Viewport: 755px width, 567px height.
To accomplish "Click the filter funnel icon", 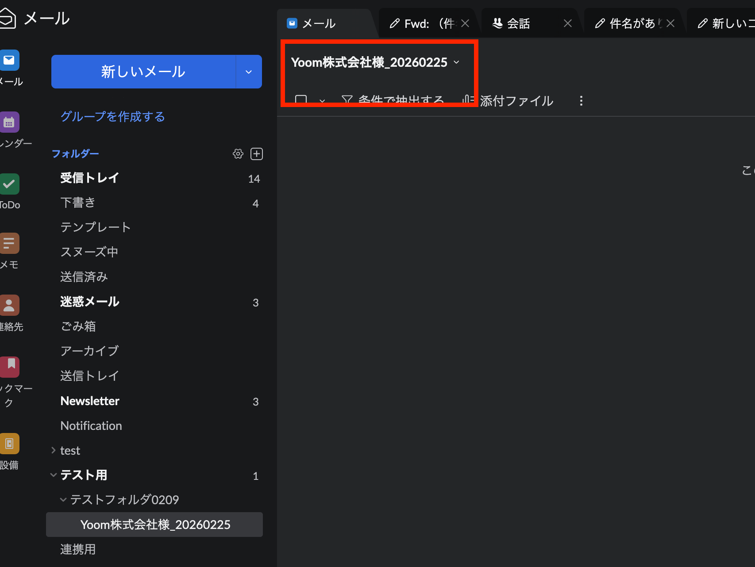I will (347, 100).
